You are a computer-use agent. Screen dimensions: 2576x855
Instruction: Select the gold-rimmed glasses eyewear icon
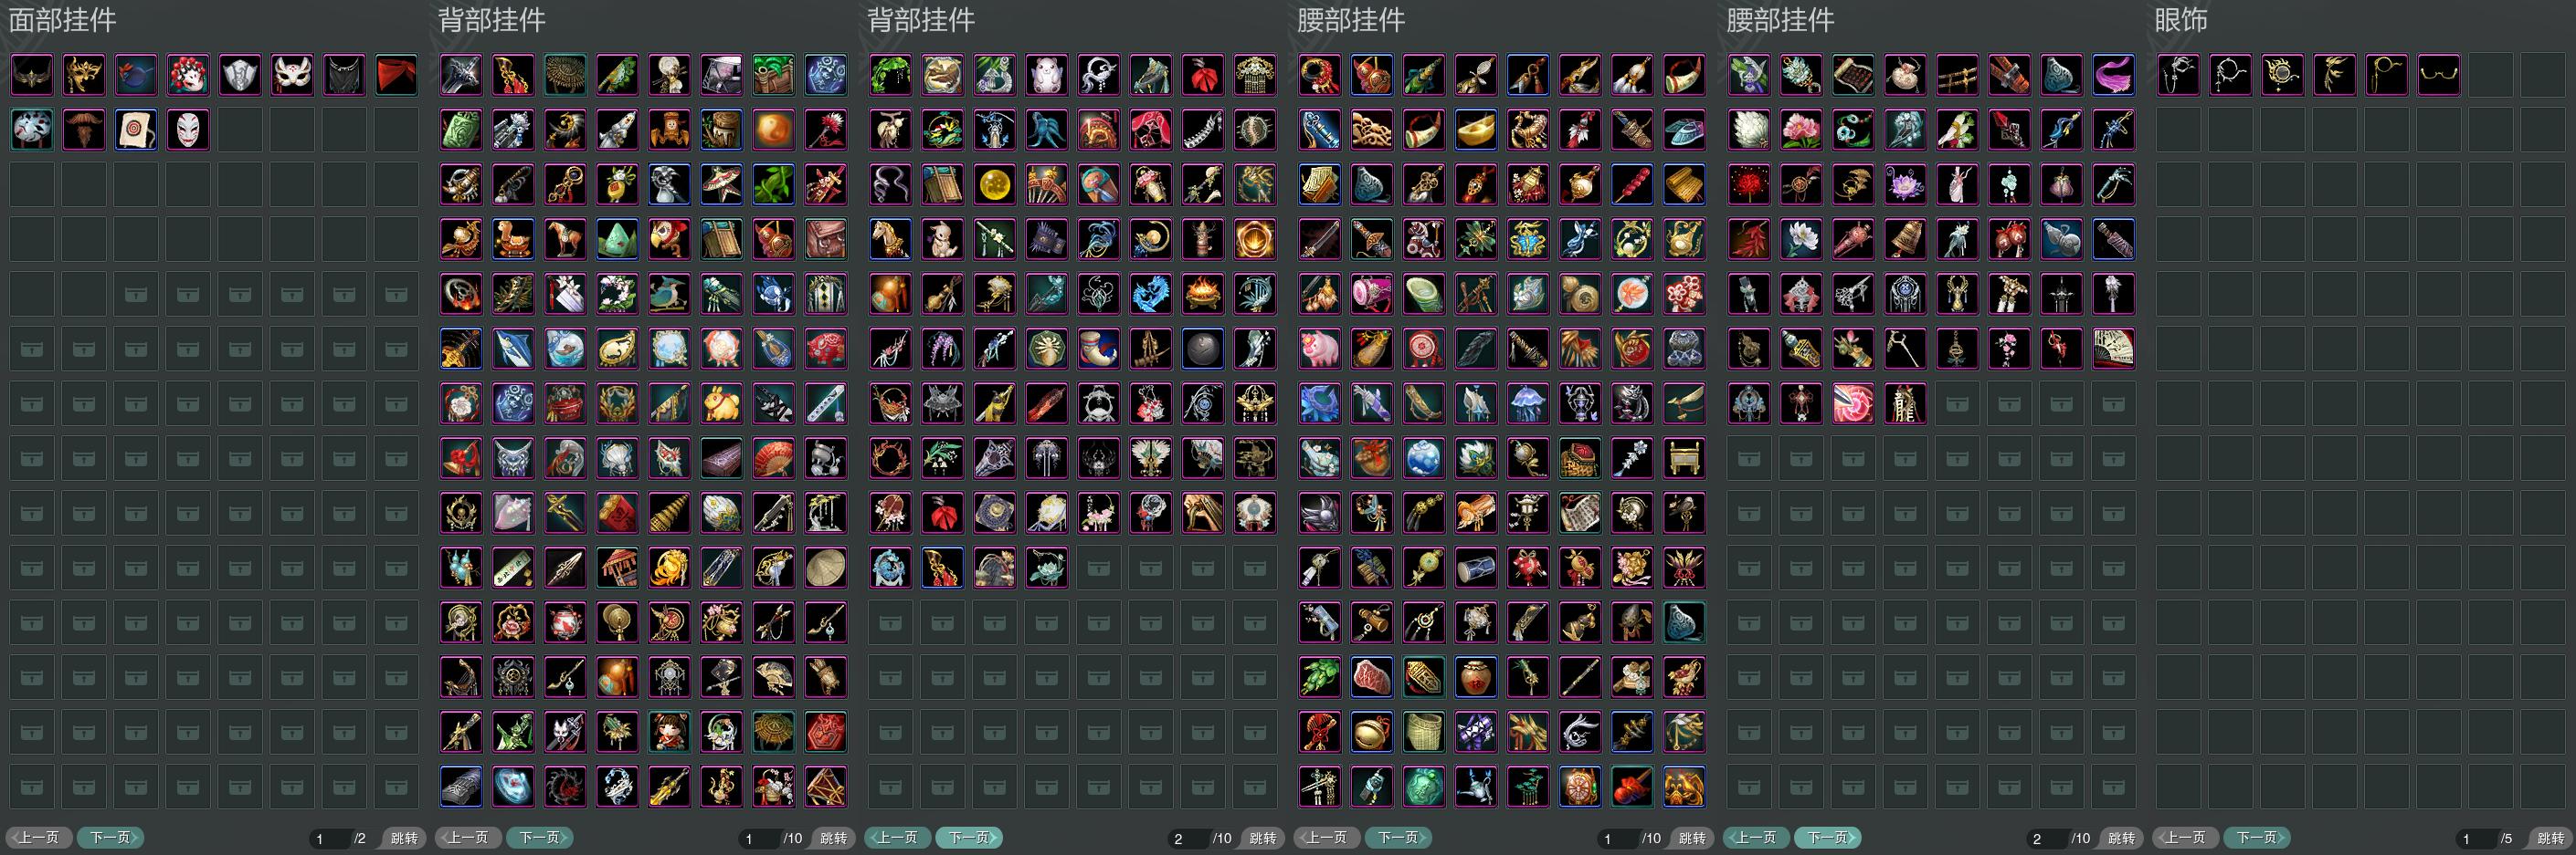[2438, 75]
